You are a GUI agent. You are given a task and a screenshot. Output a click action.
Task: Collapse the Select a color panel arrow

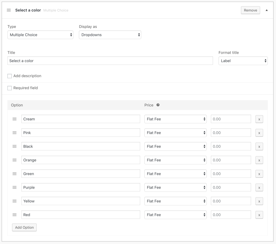[267, 10]
